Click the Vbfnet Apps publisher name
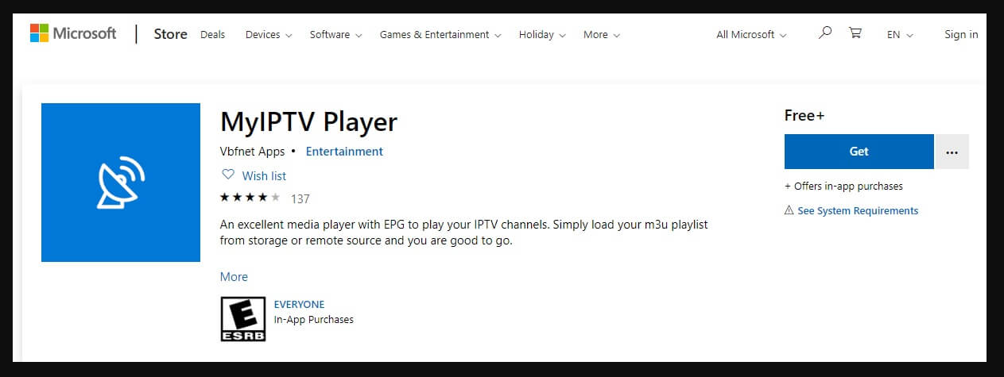Image resolution: width=1004 pixels, height=377 pixels. coord(253,151)
